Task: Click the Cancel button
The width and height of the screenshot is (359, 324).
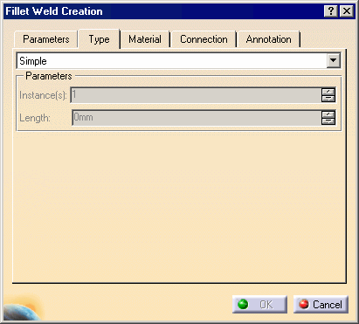Action: [x=321, y=305]
